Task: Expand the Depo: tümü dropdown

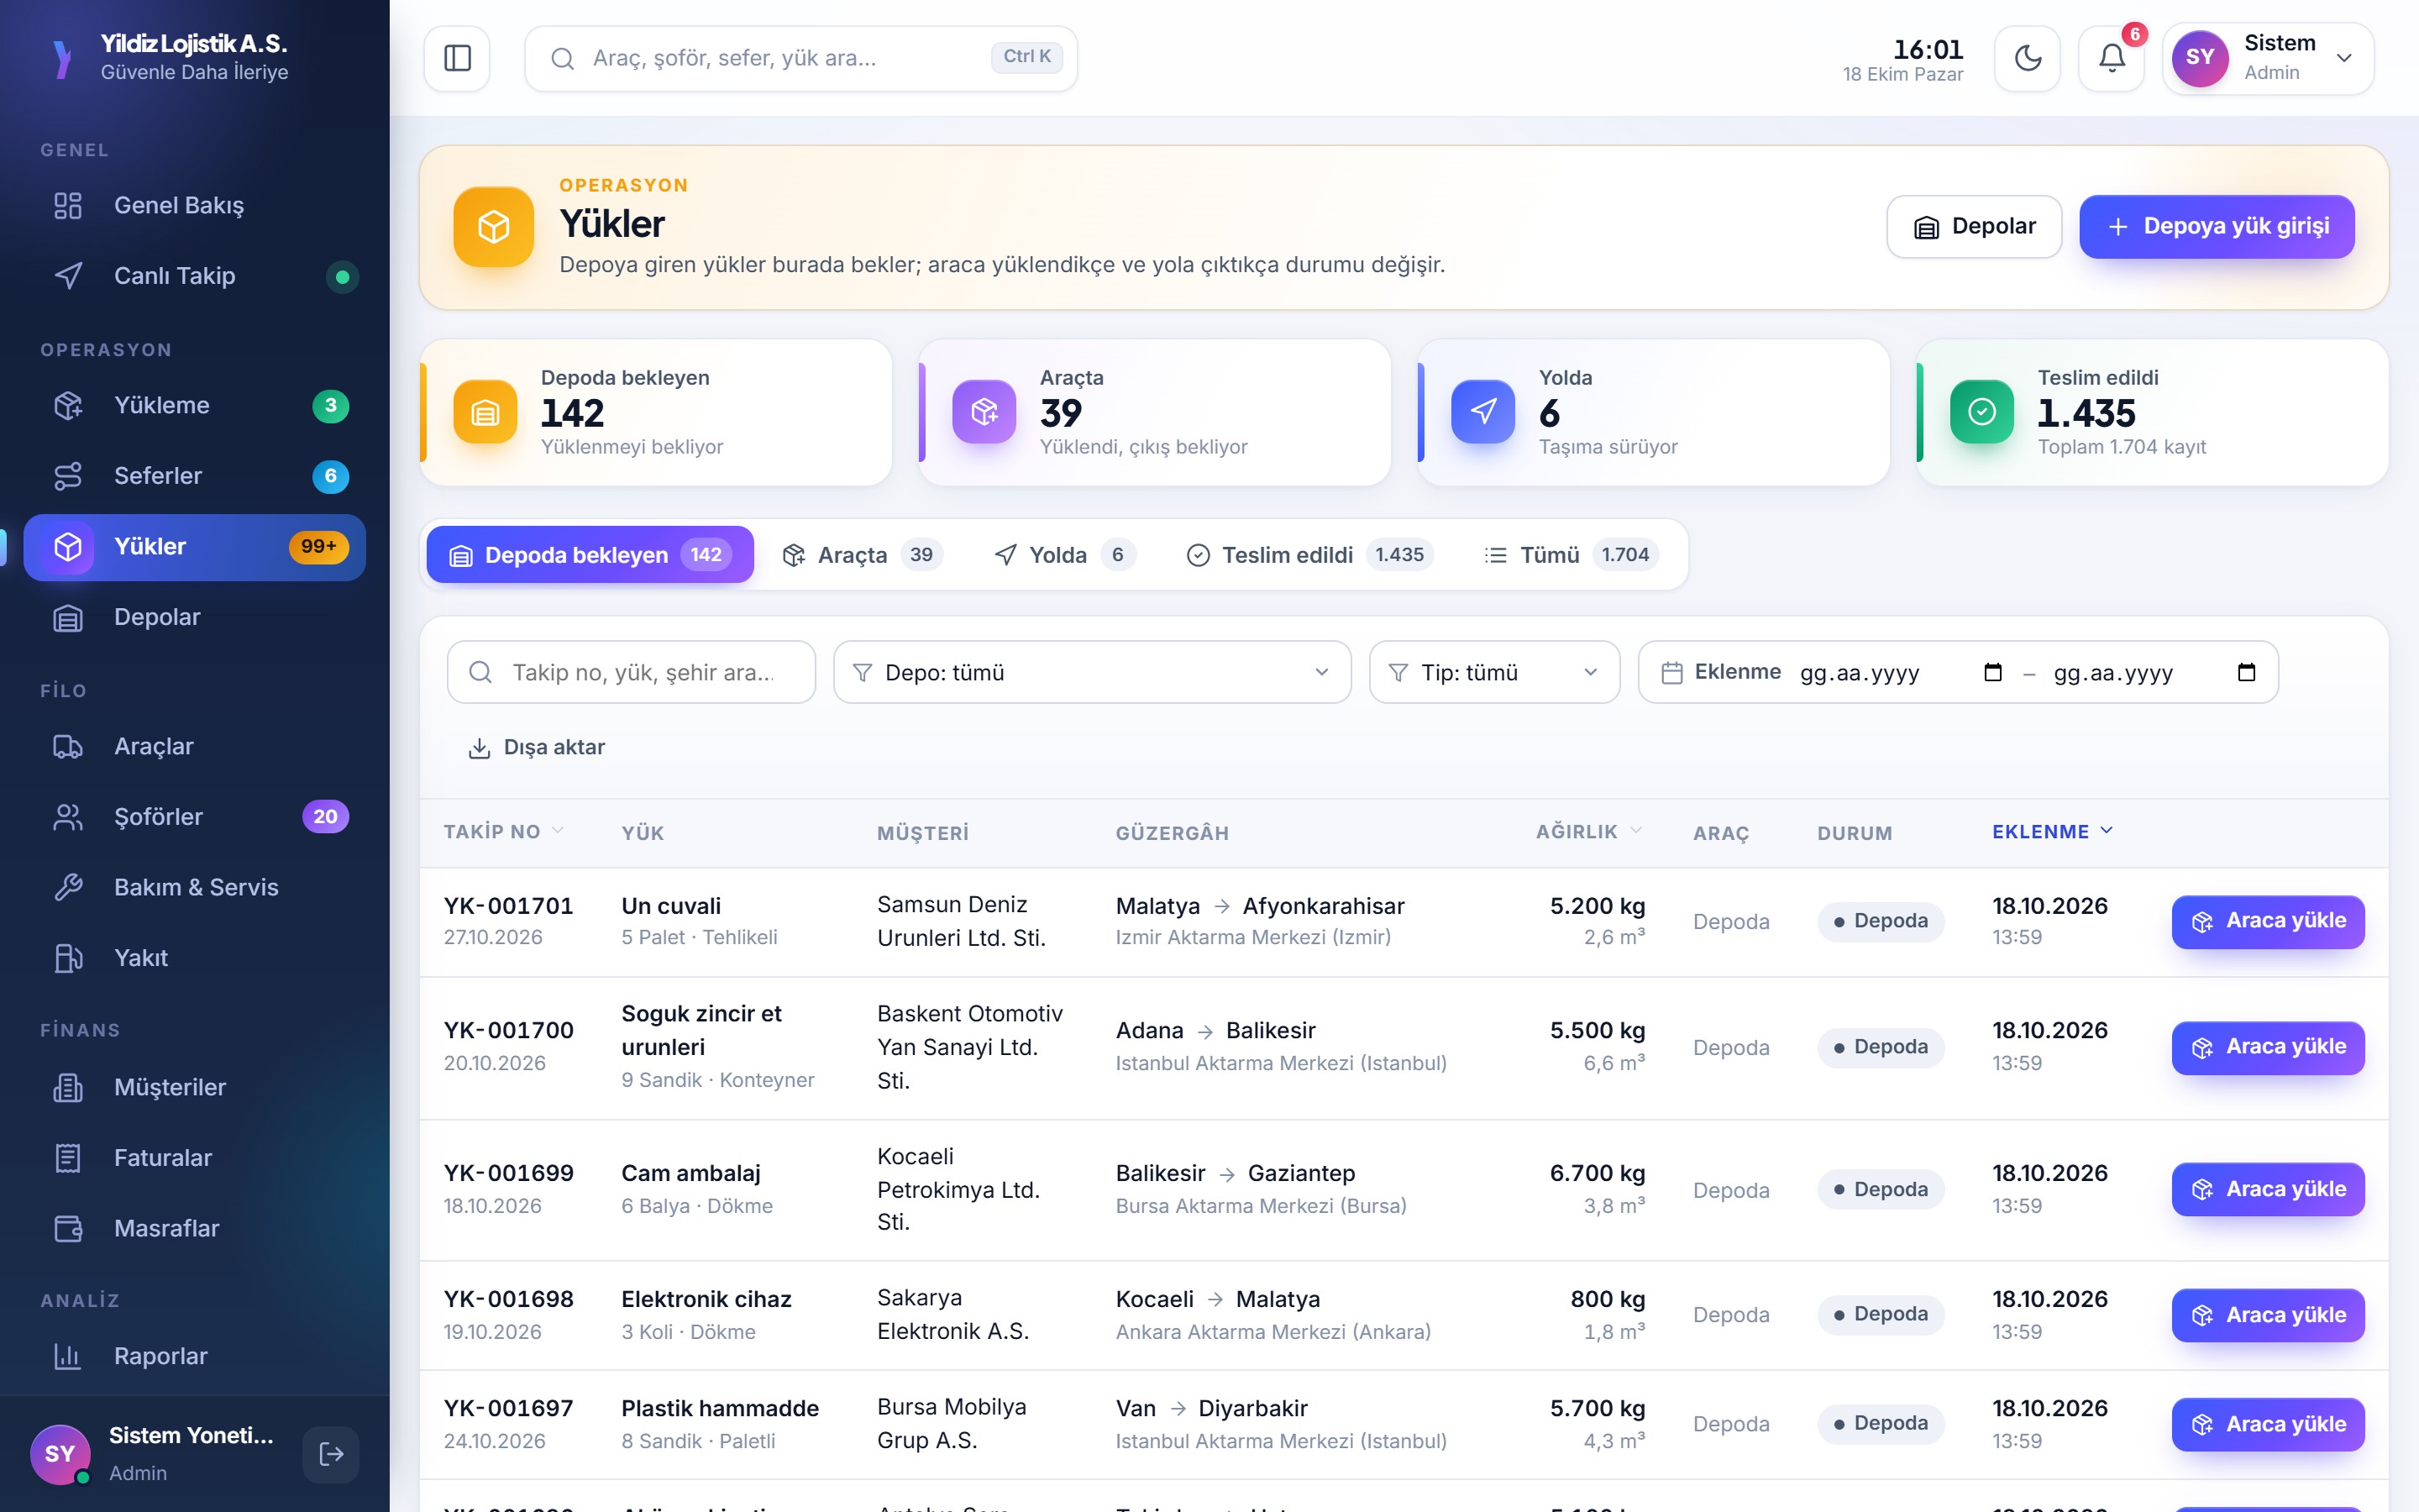Action: click(x=1092, y=672)
